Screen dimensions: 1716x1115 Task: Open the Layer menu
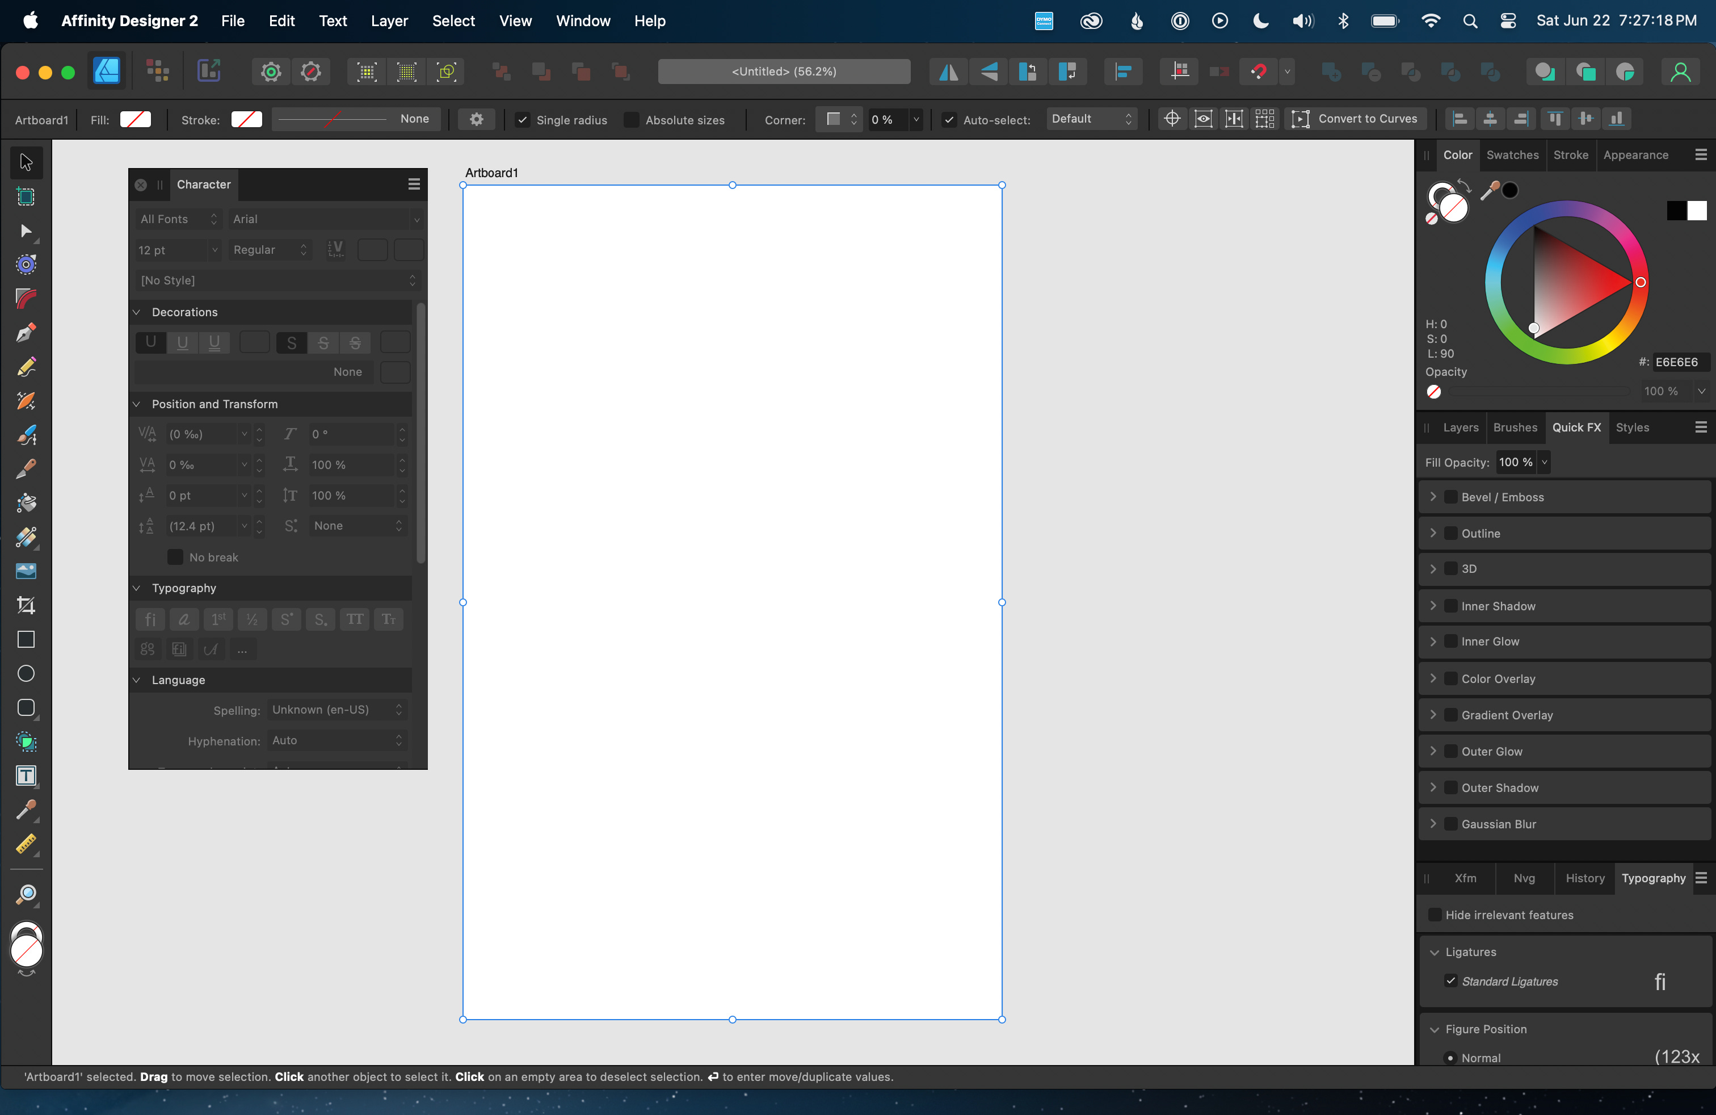click(x=389, y=21)
